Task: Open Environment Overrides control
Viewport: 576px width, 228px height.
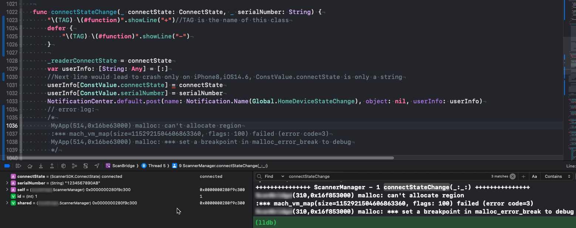Action: [x=86, y=166]
